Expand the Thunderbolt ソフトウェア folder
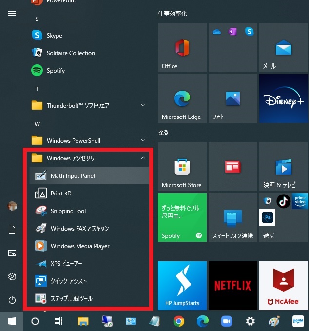The width and height of the screenshot is (309, 331). [x=143, y=106]
